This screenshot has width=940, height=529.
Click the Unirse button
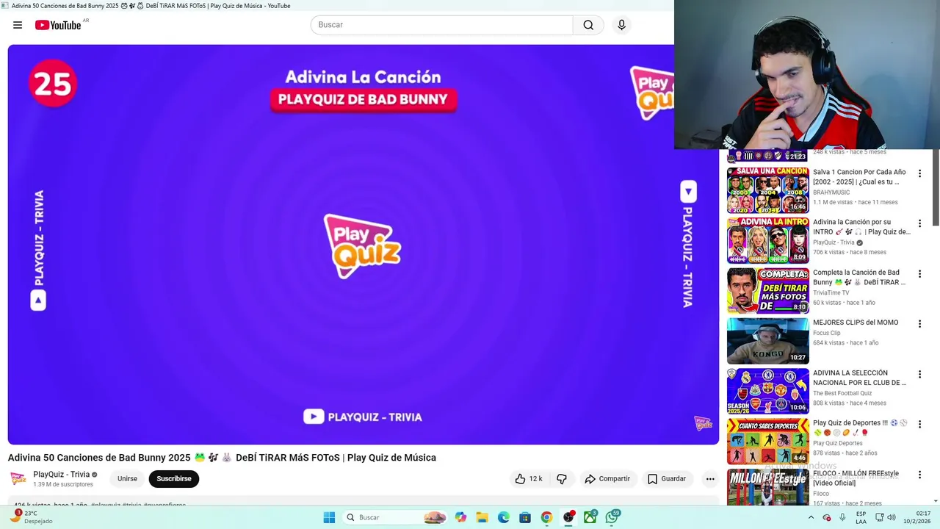click(127, 479)
